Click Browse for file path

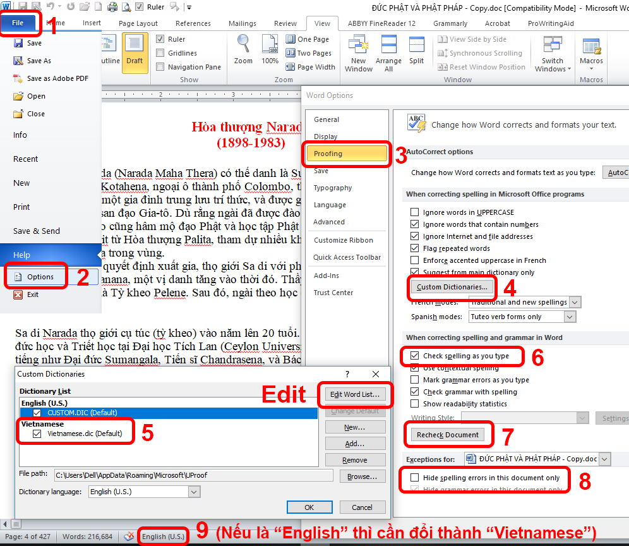click(x=362, y=476)
